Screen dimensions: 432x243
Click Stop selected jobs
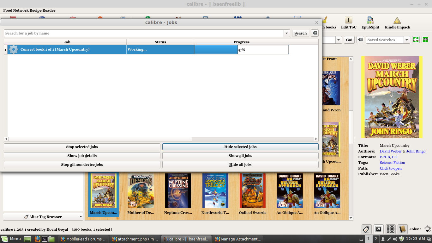82,147
